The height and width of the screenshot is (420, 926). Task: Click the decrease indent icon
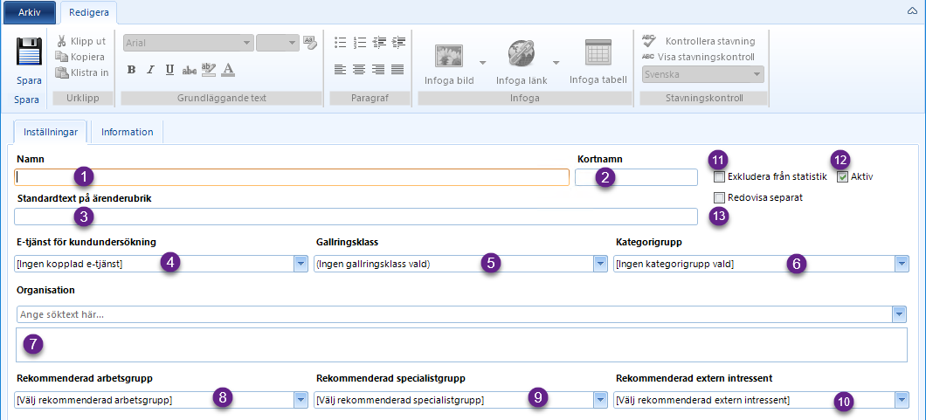pos(379,42)
